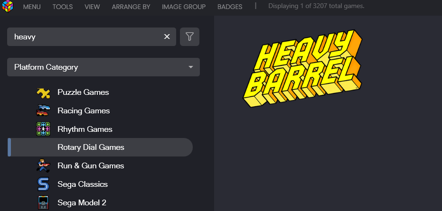The height and width of the screenshot is (211, 442).
Task: Clear the search text with the X
Action: point(167,37)
